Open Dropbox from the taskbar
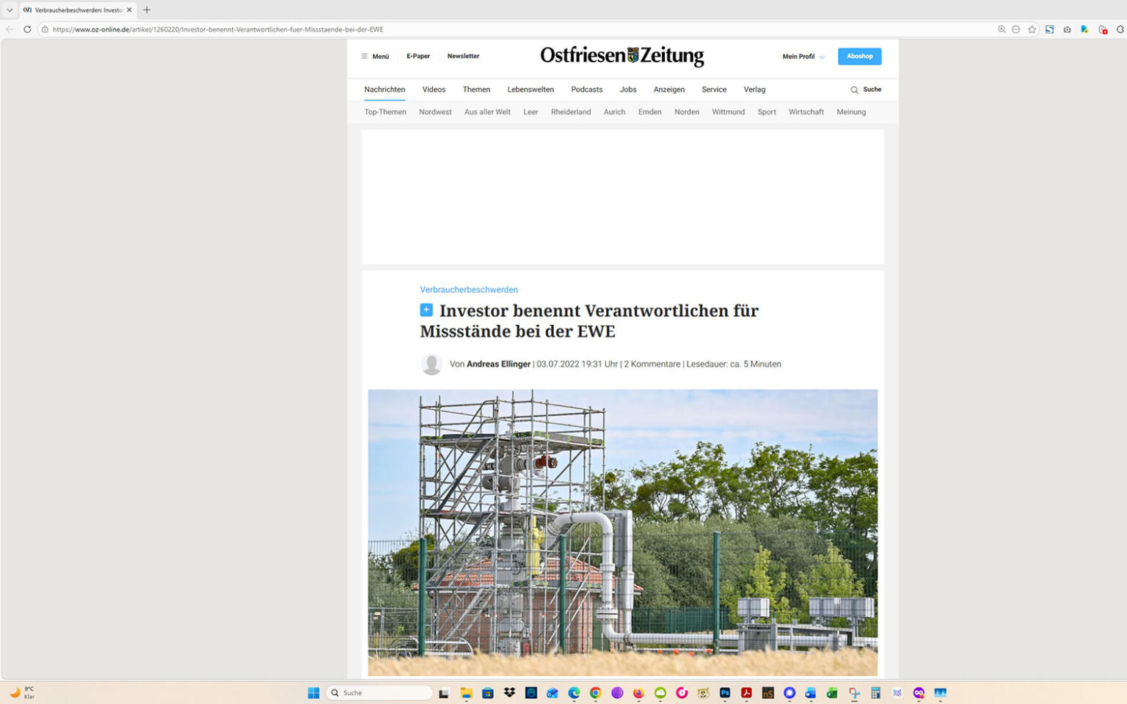The width and height of the screenshot is (1127, 704). coord(509,693)
